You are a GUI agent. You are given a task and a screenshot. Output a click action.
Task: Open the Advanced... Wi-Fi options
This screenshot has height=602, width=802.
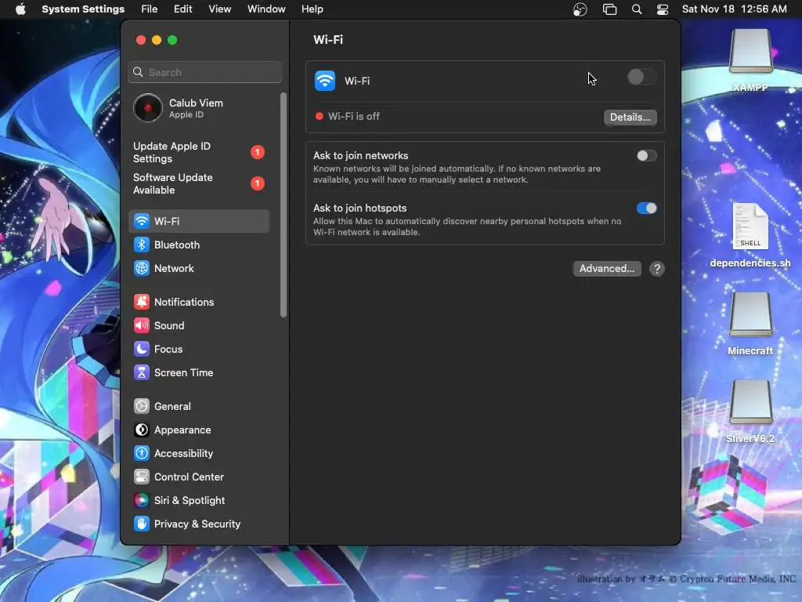607,269
